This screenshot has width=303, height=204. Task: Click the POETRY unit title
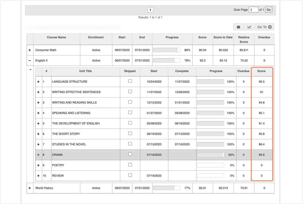point(58,165)
